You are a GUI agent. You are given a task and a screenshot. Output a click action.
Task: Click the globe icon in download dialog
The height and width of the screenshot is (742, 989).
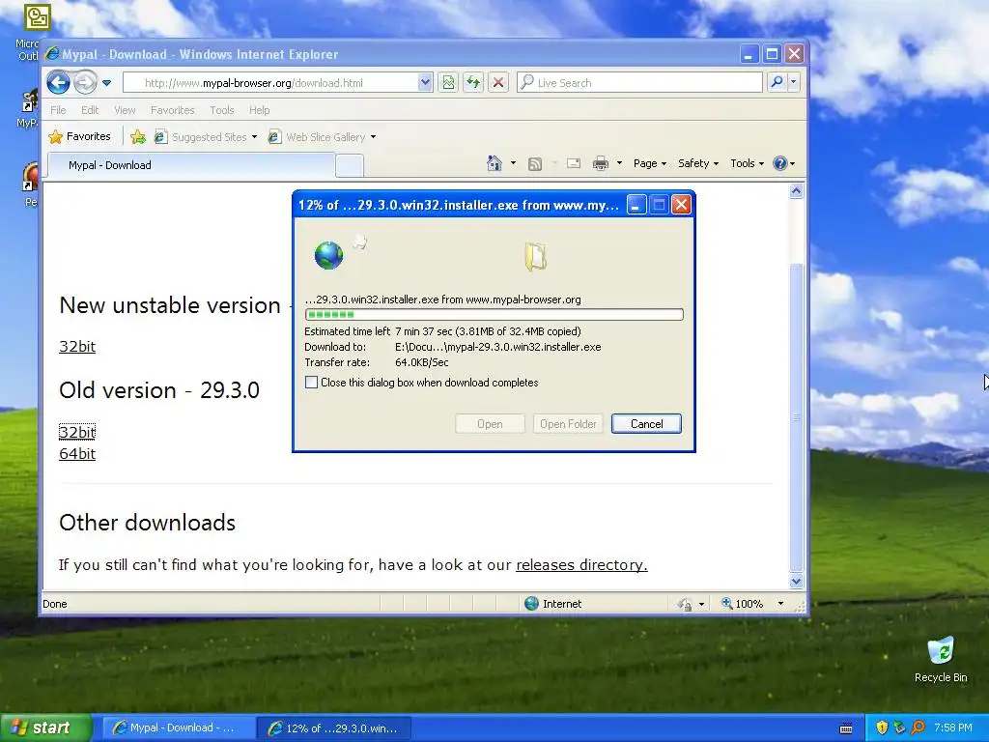click(x=328, y=255)
